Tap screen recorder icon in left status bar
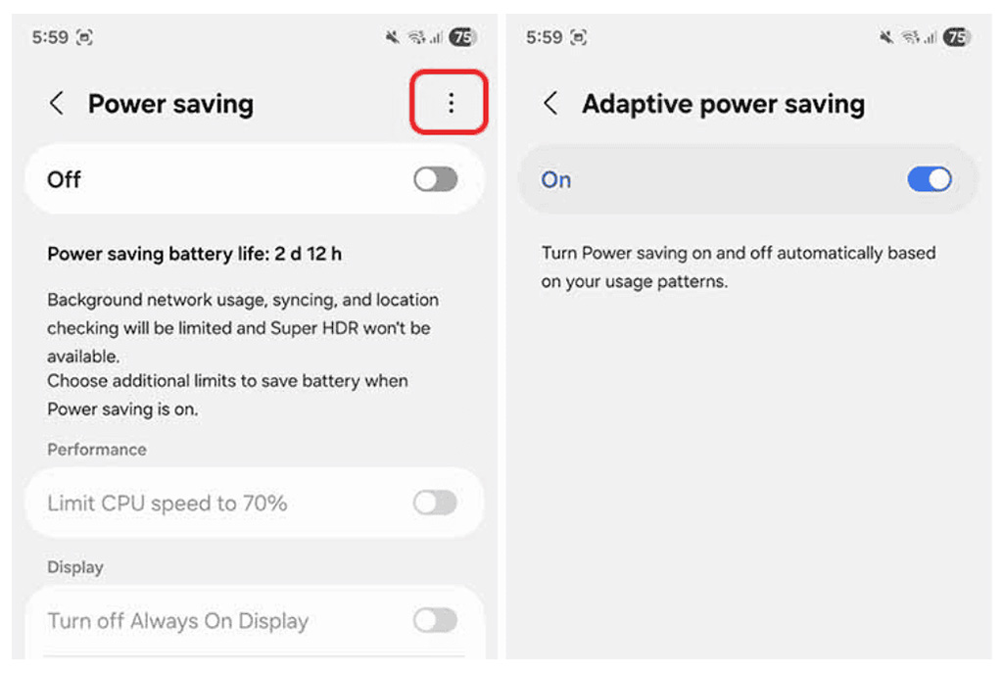The width and height of the screenshot is (1003, 674). point(85,38)
